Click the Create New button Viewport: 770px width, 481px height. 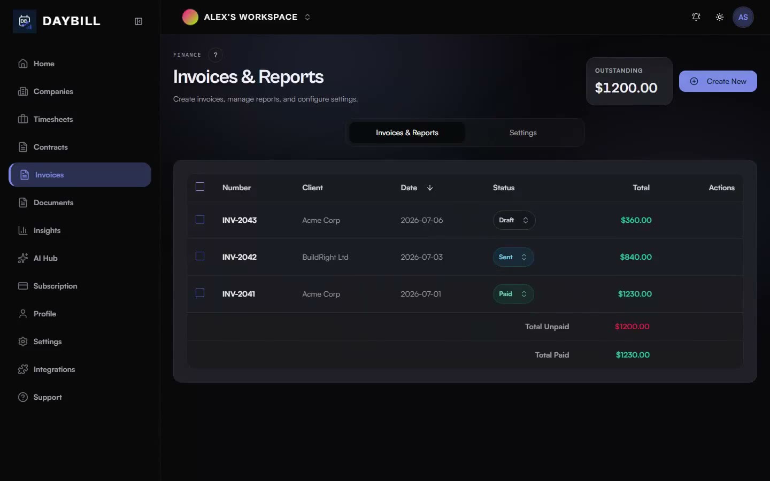(x=718, y=81)
